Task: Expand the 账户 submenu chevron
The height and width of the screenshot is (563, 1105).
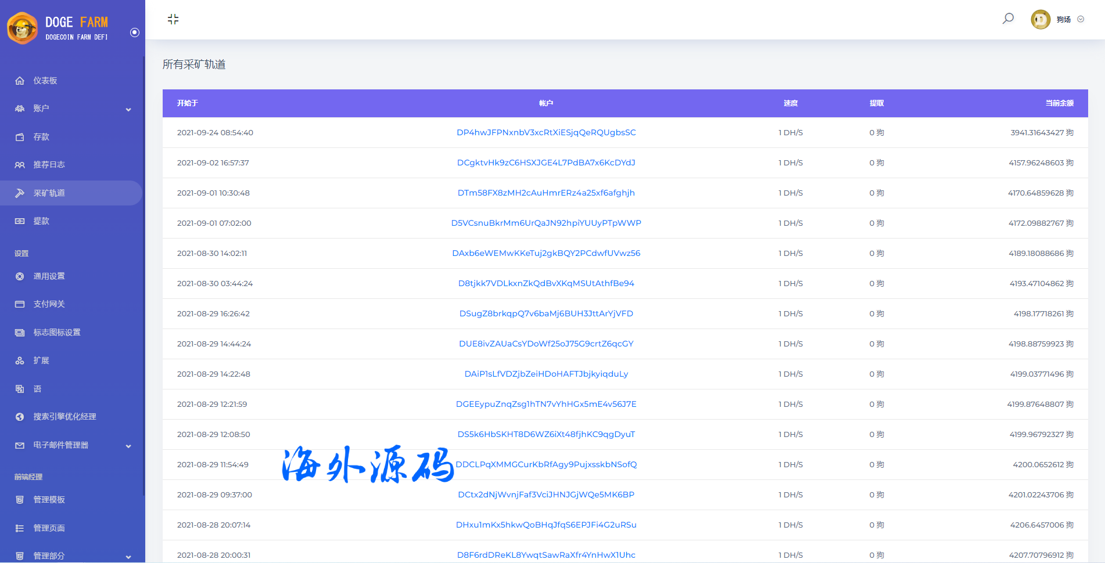Action: (x=128, y=109)
